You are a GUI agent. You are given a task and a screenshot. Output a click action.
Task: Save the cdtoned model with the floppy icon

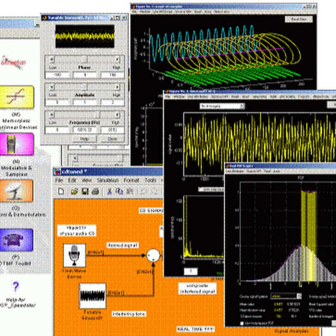pyautogui.click(x=85, y=191)
